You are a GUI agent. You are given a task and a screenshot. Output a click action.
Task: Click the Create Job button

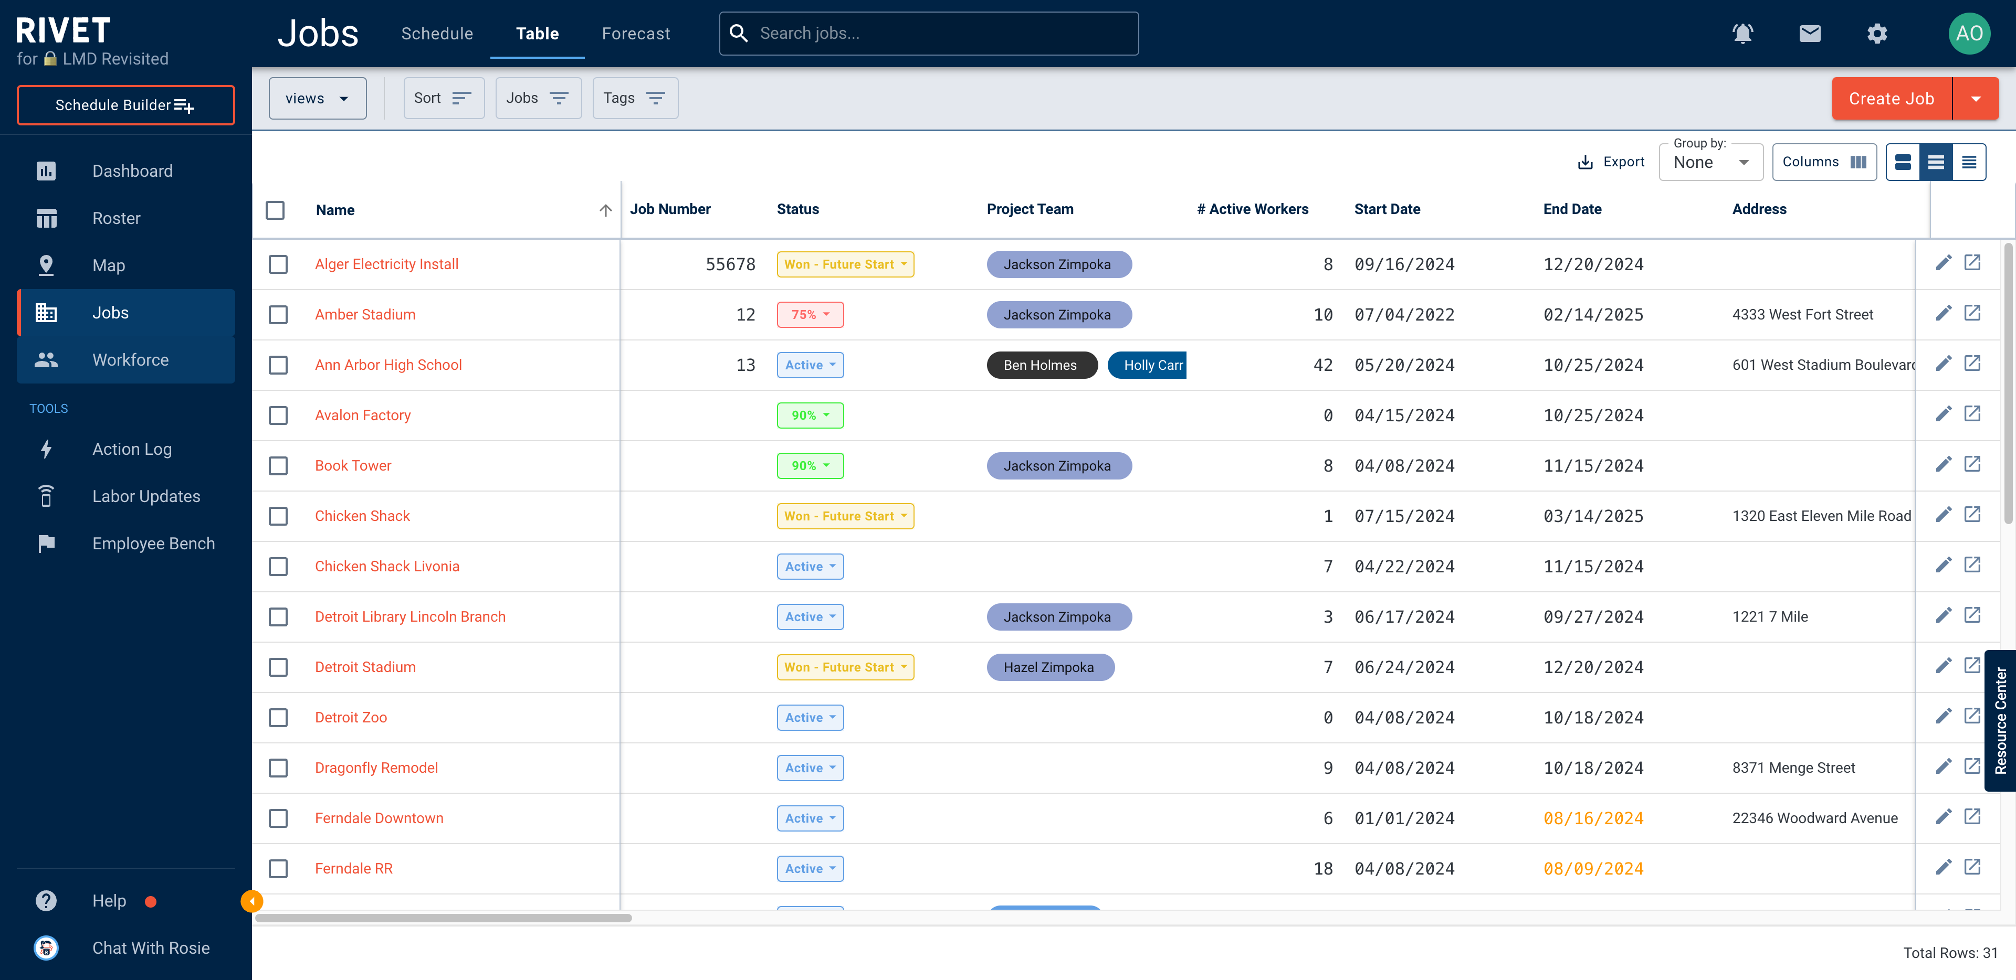(x=1892, y=99)
